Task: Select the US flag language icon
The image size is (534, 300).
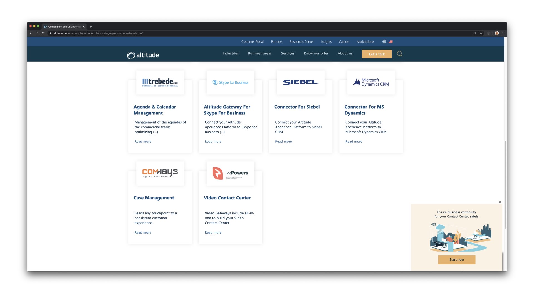Action: (x=390, y=42)
